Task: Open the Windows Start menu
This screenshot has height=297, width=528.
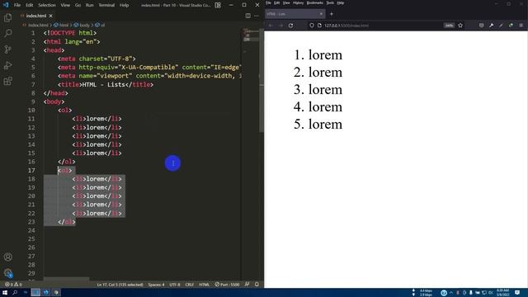Action: [5, 293]
